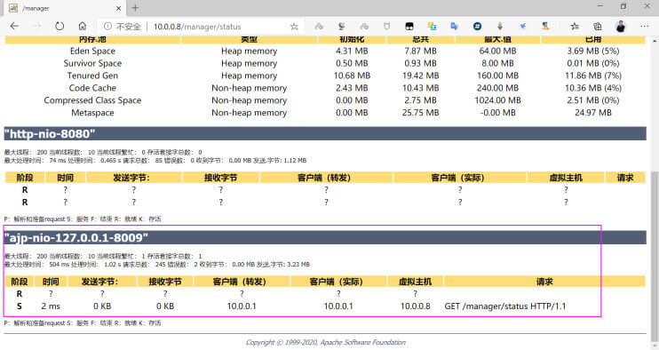Open the first grey cloud extension
This screenshot has width=659, height=350.
point(319,27)
